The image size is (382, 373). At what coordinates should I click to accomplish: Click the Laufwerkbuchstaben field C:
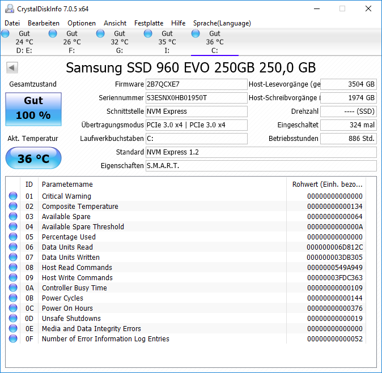196,139
